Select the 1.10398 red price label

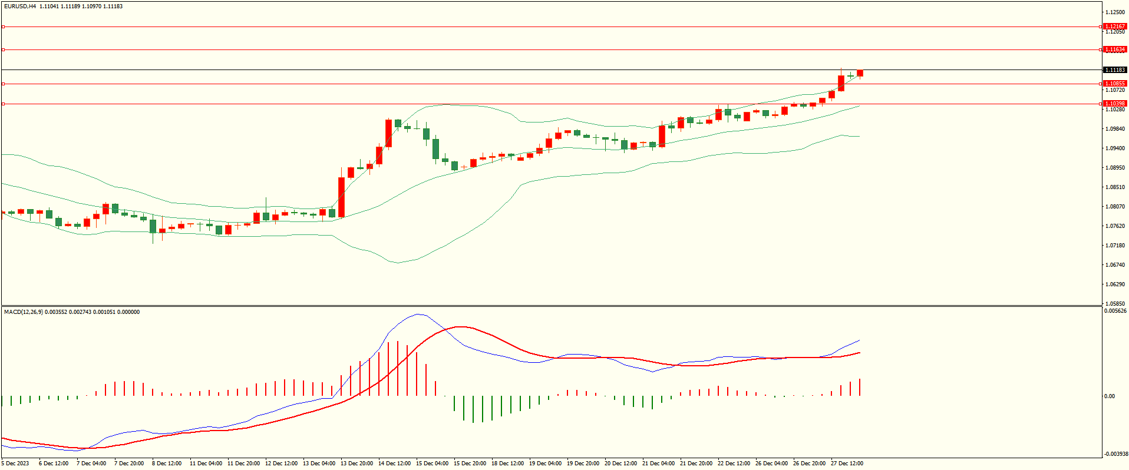point(1115,104)
